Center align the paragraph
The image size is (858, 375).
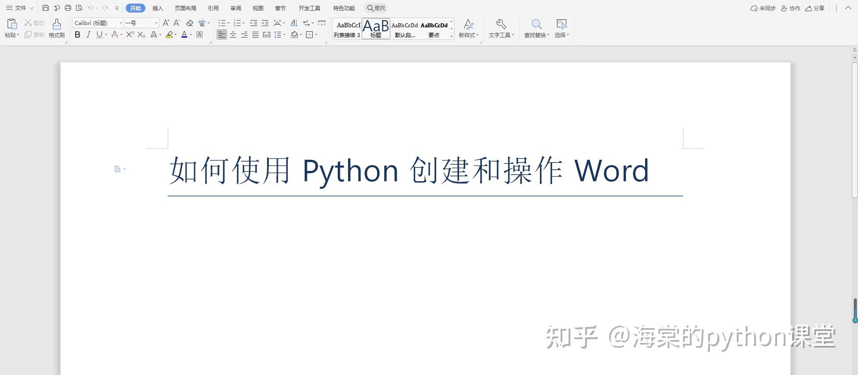233,34
